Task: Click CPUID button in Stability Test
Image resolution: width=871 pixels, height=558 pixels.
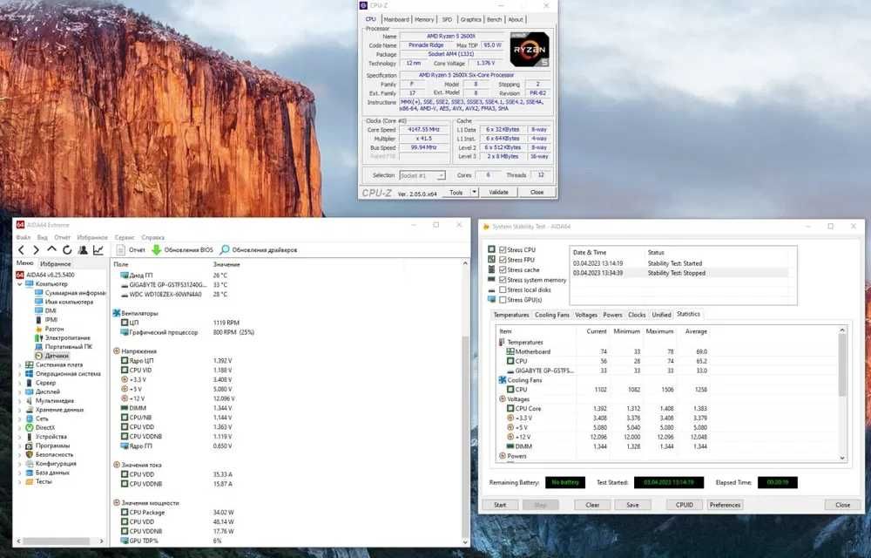Action: pos(685,505)
